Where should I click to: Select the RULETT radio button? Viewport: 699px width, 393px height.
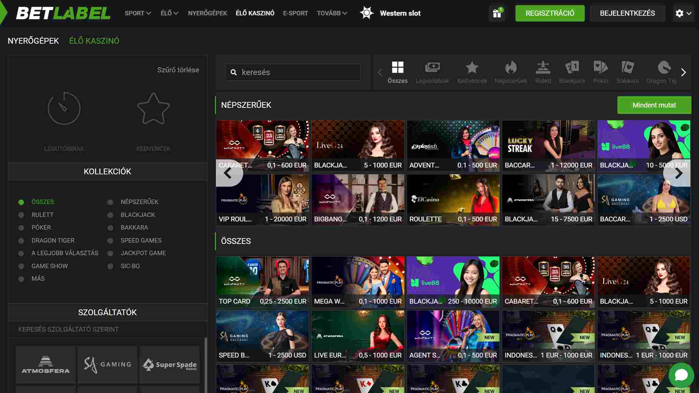click(x=21, y=215)
